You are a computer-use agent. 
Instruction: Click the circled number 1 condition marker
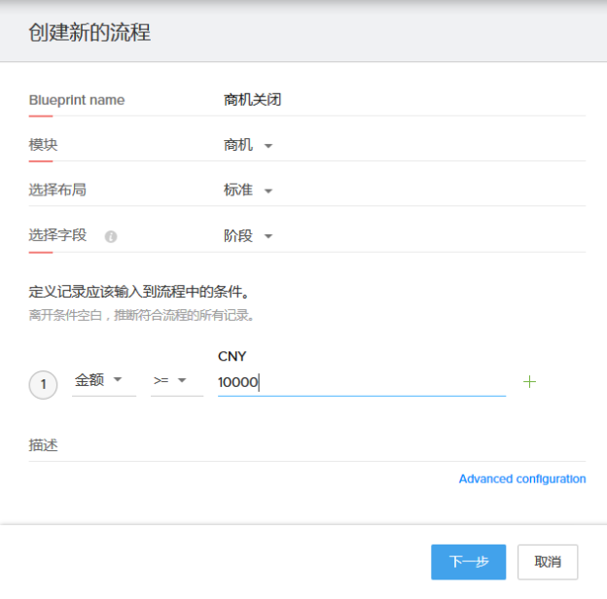click(x=43, y=384)
